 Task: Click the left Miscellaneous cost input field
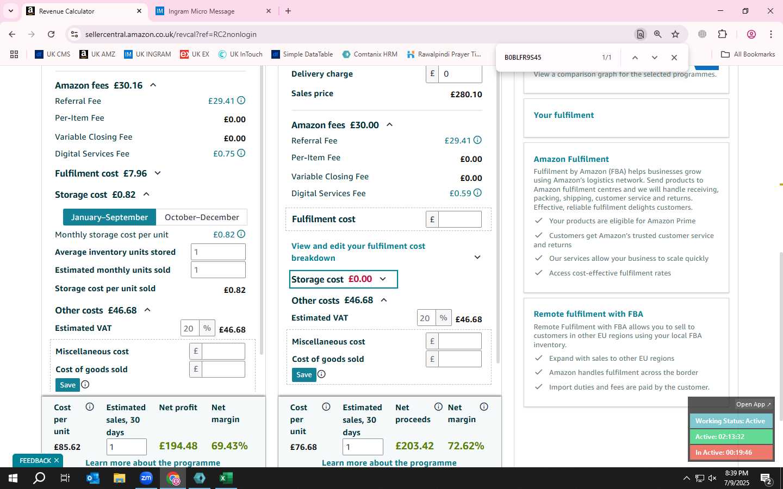click(x=223, y=352)
